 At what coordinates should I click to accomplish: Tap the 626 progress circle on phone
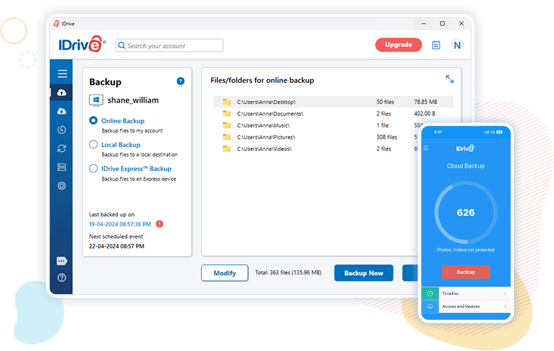click(465, 213)
